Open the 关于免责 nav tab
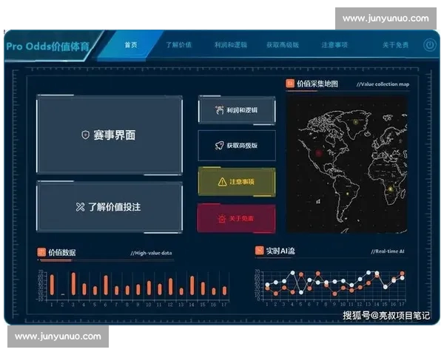Image resolution: width=444 pixels, height=355 pixels. (395, 44)
